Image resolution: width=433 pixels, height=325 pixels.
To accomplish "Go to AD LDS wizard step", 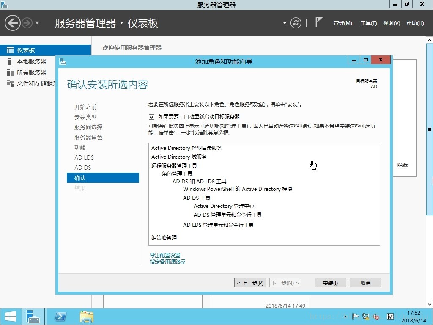I will [x=84, y=157].
